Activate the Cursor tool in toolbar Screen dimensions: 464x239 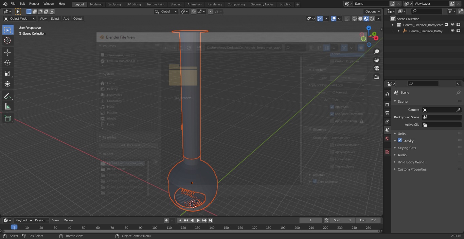[7, 40]
